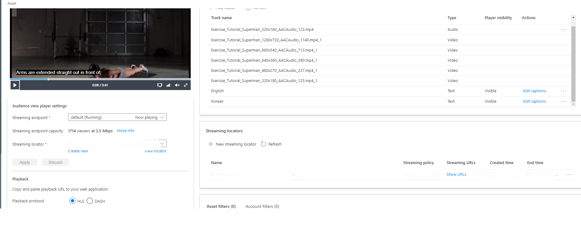Screen dimensions: 581x239
Task: Click the Player visibility column header
Action: click(498, 18)
